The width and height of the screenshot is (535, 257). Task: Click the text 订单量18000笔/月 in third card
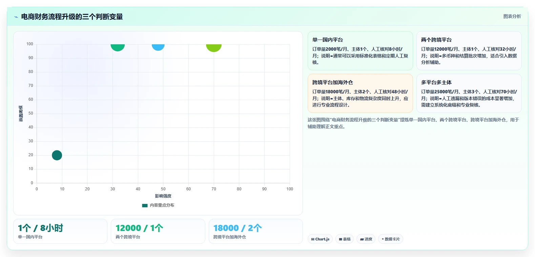(332, 92)
